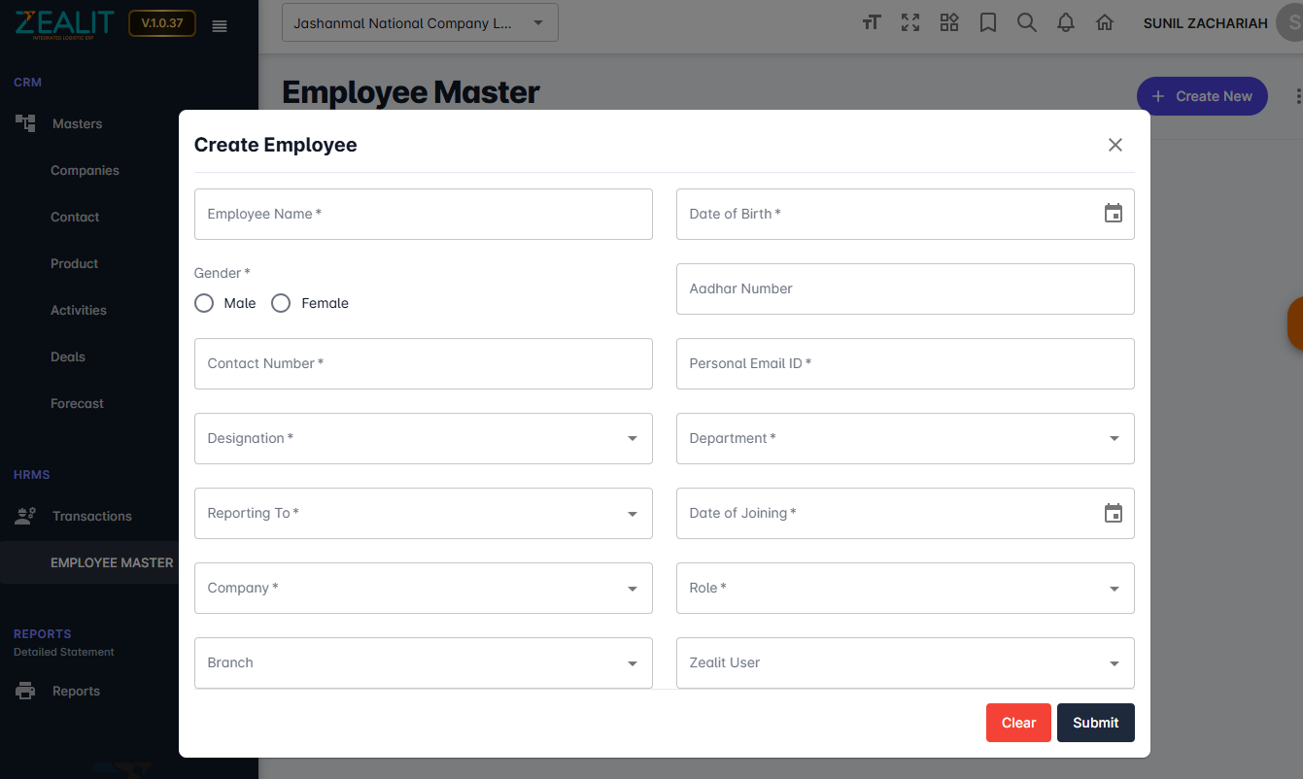Navigate to Forecast in sidebar
Image resolution: width=1303 pixels, height=779 pixels.
click(x=77, y=403)
